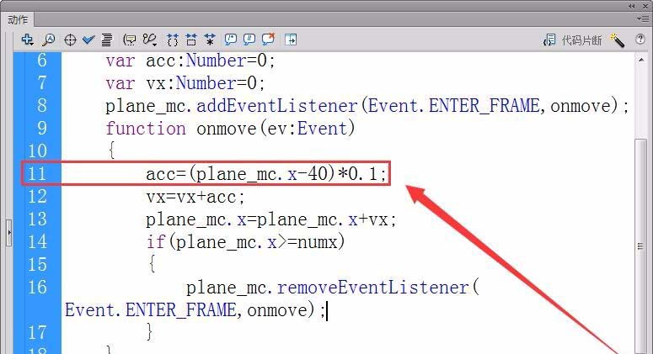
Task: Click line number 17 in gutter
Action: click(x=37, y=333)
